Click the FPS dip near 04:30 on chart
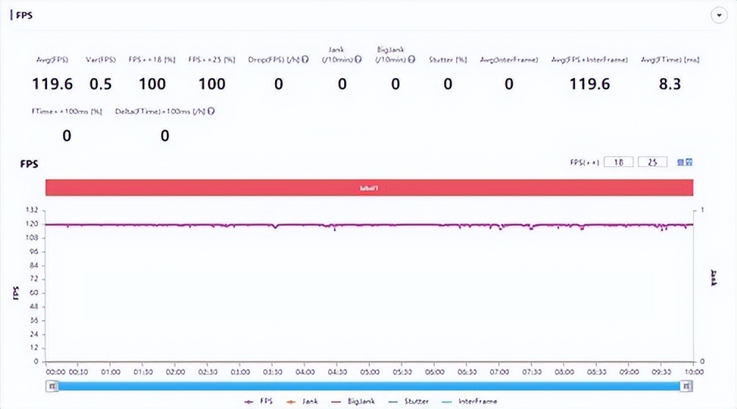Viewport: 737px width, 409px height. click(335, 228)
